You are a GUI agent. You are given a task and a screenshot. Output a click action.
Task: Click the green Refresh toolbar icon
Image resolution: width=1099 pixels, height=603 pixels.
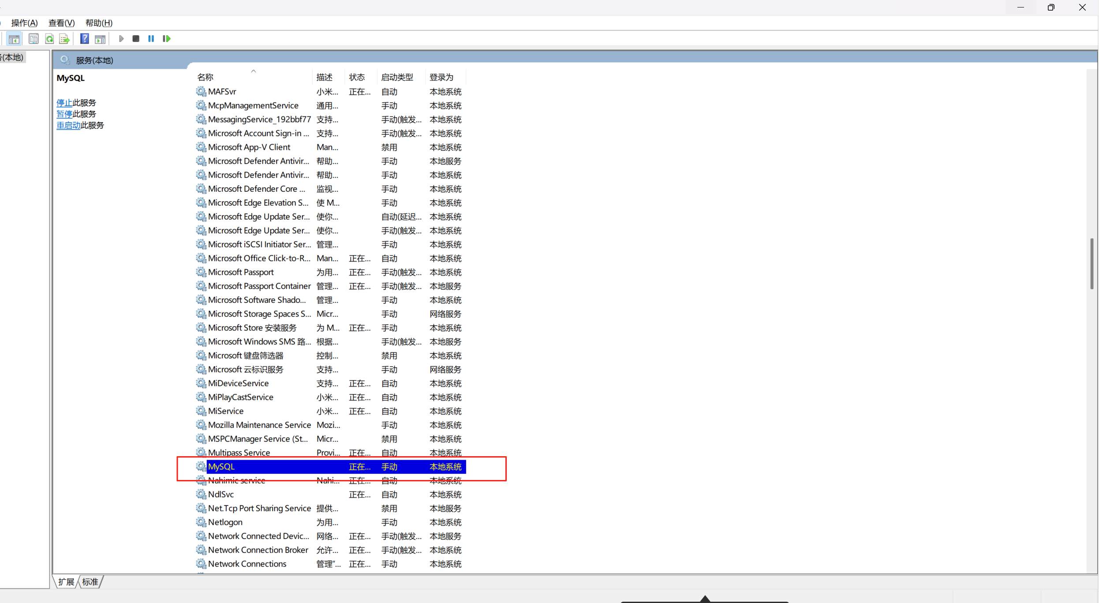pos(49,39)
